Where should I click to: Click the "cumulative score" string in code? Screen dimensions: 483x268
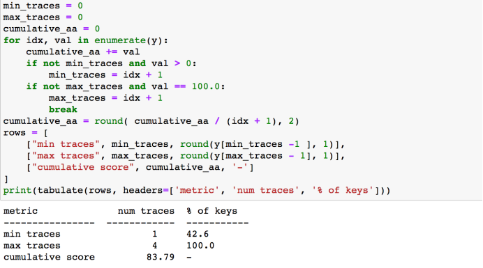(82, 167)
